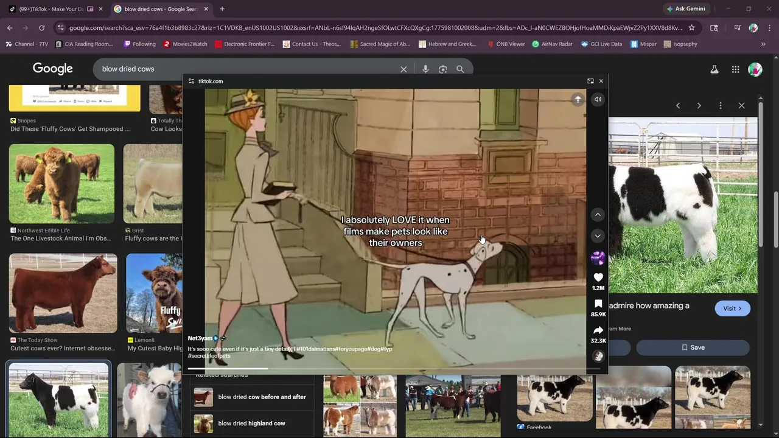This screenshot has height=438, width=779.
Task: Open Google Lens search icon in Chrome toolbar
Action: pos(714,28)
